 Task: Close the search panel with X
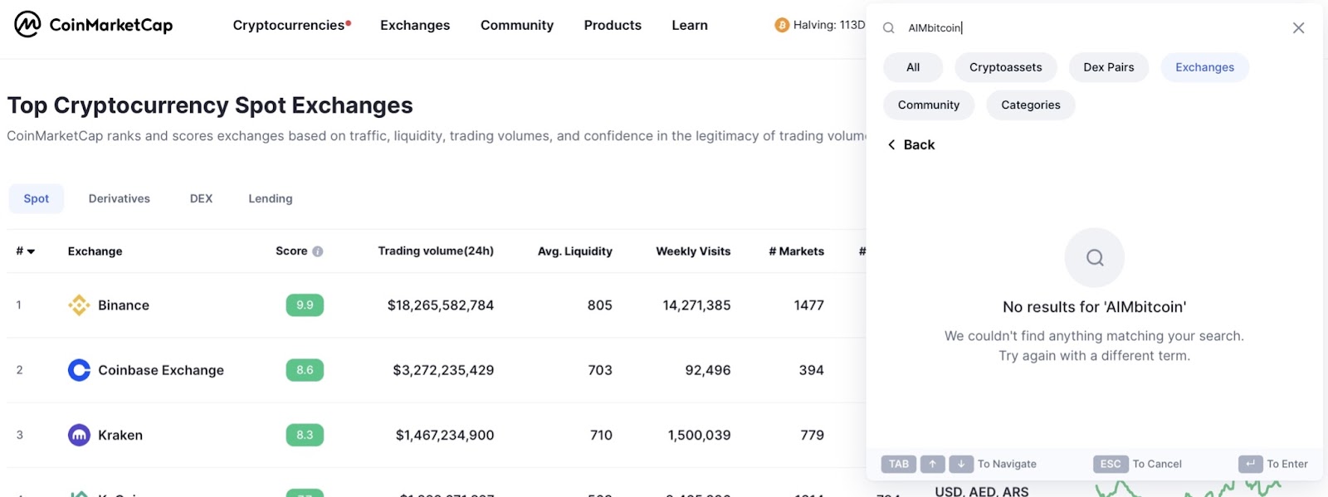point(1298,27)
